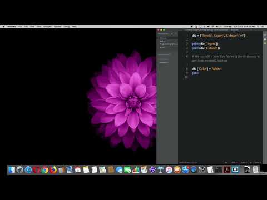Click the clock in the menu bar
267x200 pixels.
pyautogui.click(x=244, y=27)
